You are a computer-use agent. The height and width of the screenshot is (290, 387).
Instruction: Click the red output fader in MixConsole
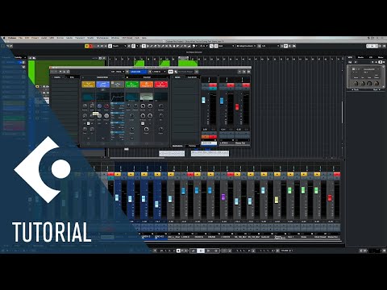coord(330,198)
